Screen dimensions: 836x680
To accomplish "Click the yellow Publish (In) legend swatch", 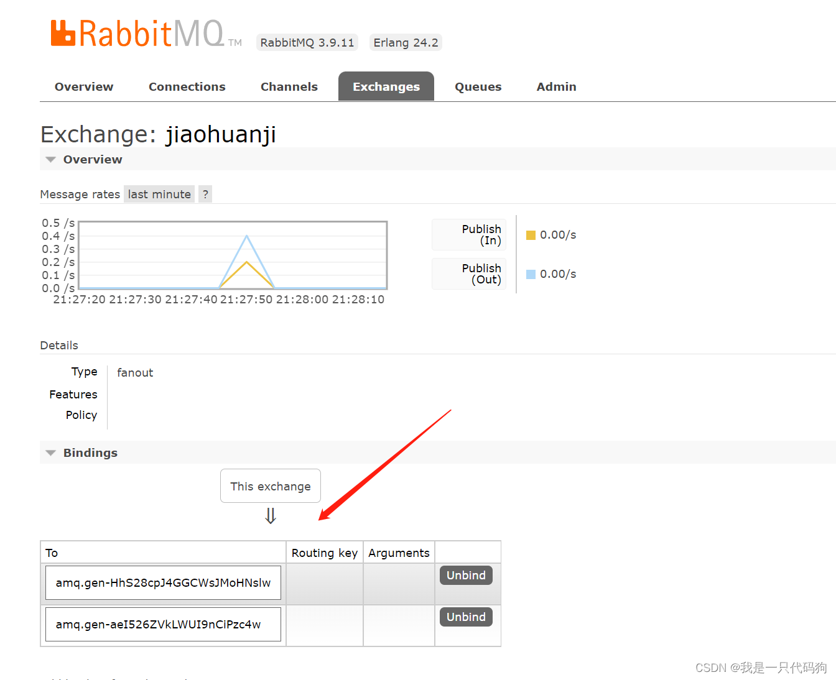I will pyautogui.click(x=530, y=234).
